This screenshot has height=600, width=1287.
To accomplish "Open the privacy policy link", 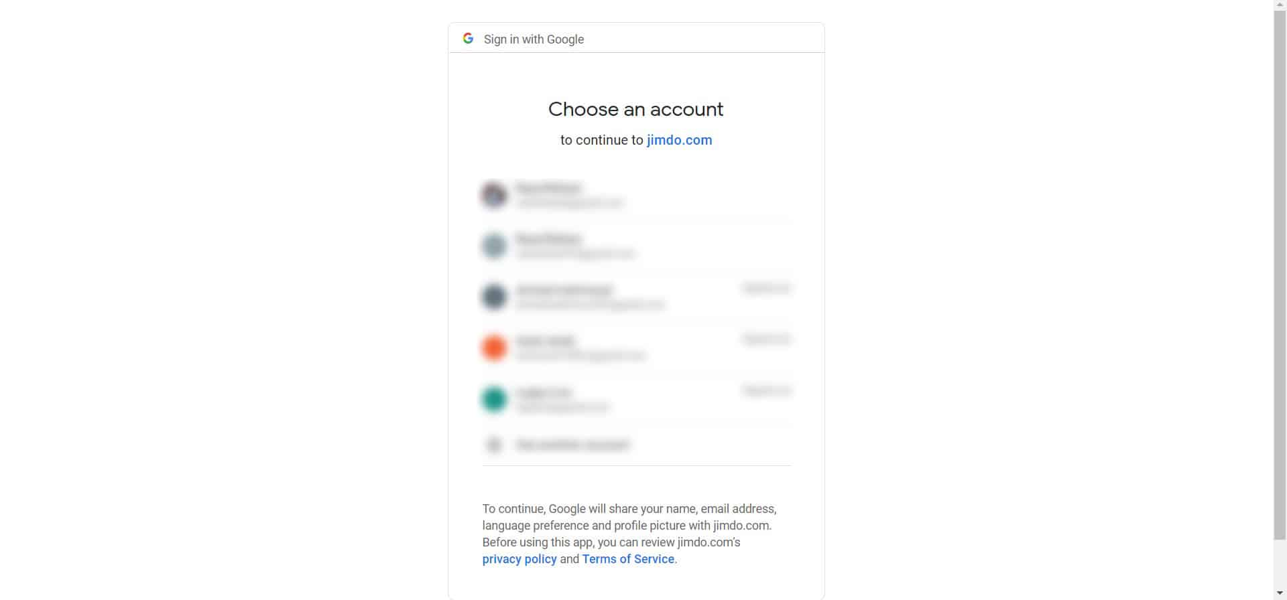I will 519,559.
